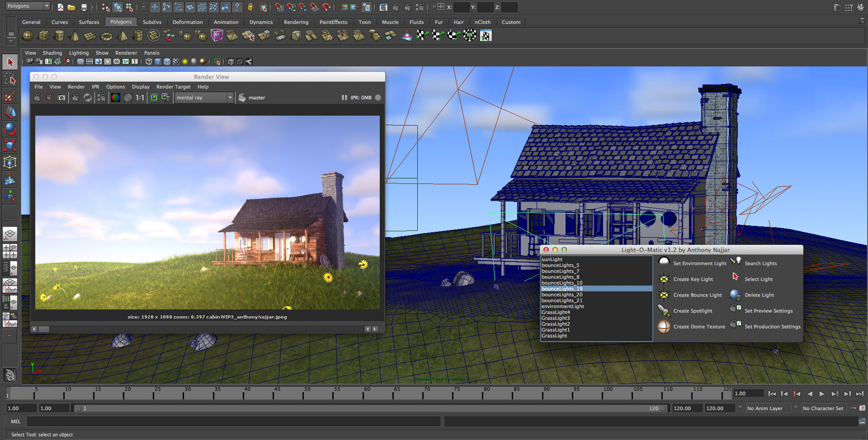Open the mental ray renderer dropdown

pos(204,98)
